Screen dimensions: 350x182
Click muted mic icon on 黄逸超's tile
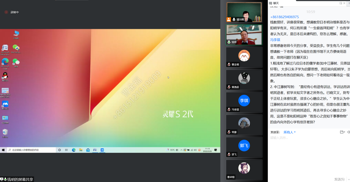coord(229,87)
